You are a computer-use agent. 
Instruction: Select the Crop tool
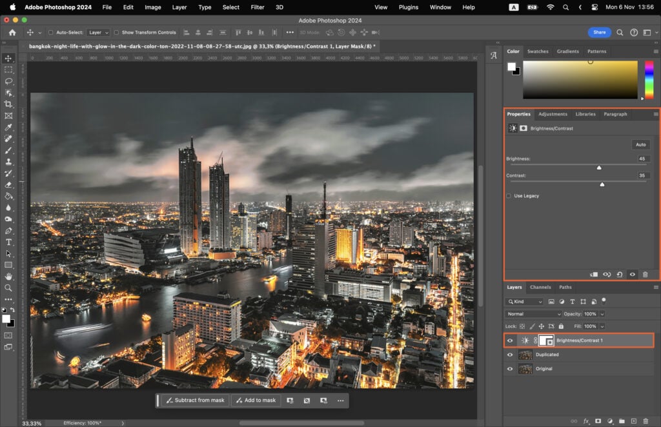point(8,104)
